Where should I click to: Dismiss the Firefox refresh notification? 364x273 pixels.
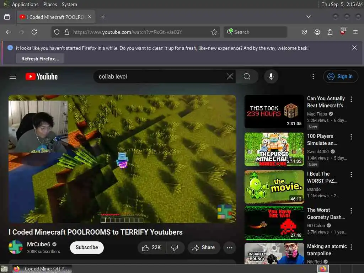tap(354, 48)
